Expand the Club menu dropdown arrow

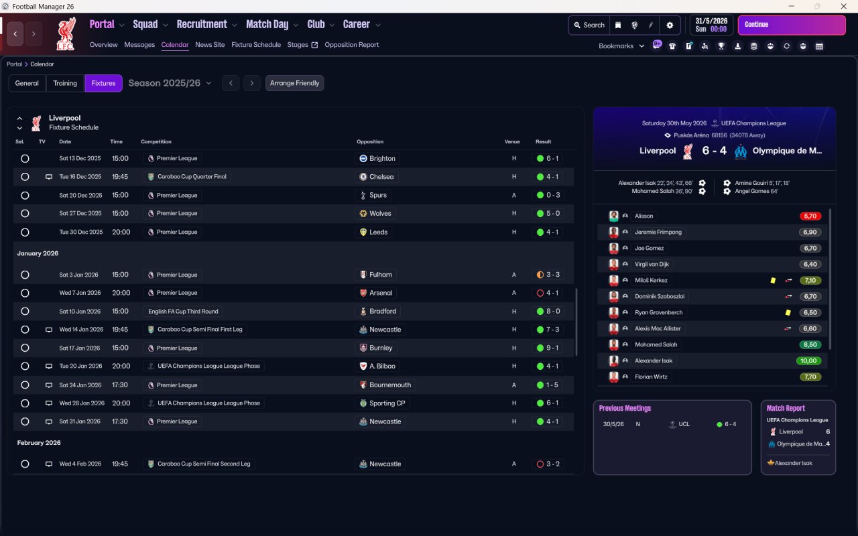[x=332, y=25]
